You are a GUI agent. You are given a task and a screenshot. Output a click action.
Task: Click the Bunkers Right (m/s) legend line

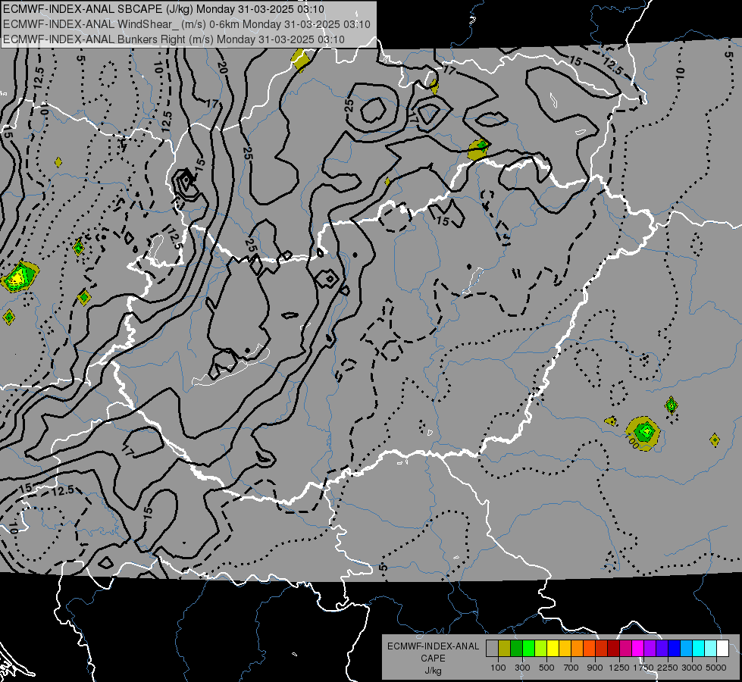point(174,39)
